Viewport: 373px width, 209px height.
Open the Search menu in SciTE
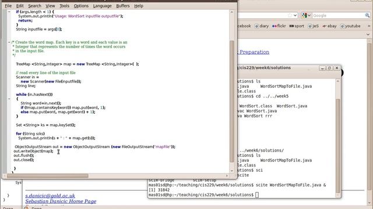click(34, 6)
